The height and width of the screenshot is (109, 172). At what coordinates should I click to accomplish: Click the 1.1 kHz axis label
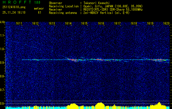coord(2,35)
